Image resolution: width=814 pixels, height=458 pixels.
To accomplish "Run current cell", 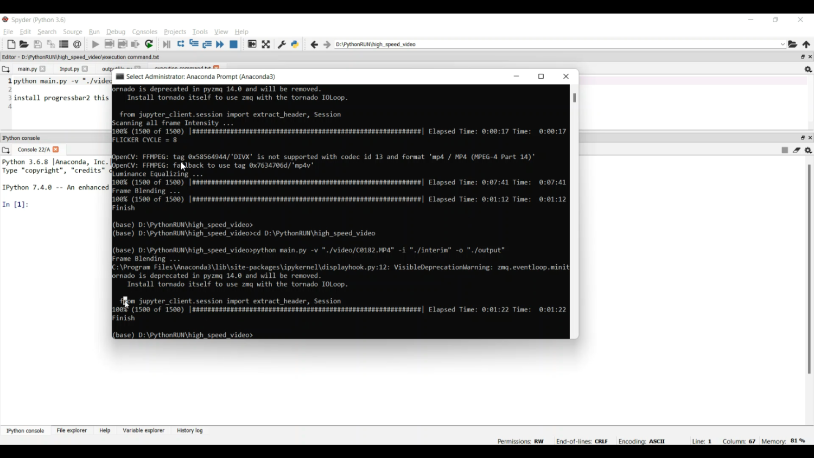I will pos(109,44).
